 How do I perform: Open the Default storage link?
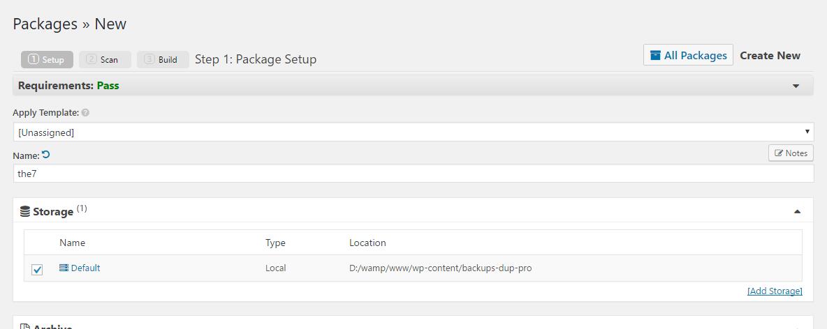click(x=85, y=268)
